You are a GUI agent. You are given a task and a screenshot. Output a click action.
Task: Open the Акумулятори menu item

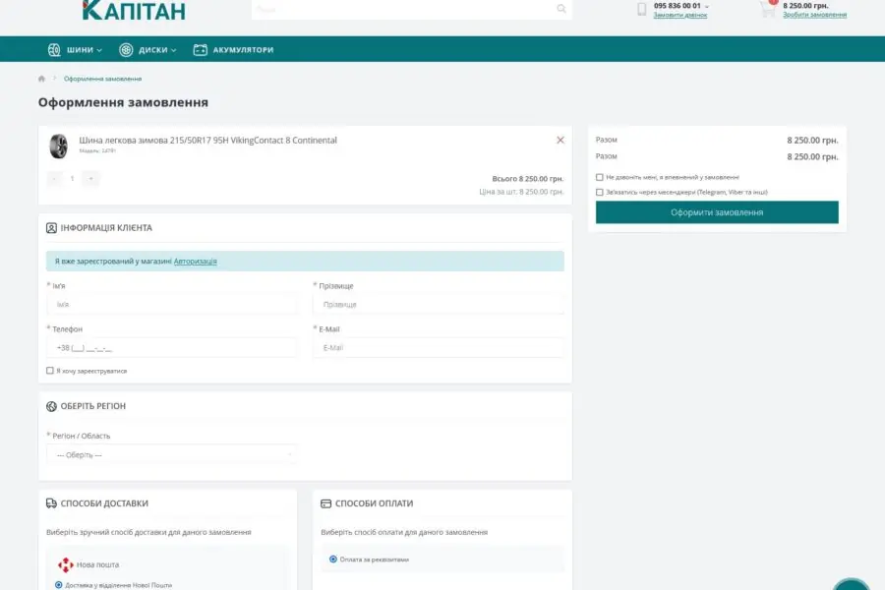233,49
